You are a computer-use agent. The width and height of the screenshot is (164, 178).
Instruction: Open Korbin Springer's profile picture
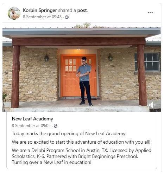point(14,13)
